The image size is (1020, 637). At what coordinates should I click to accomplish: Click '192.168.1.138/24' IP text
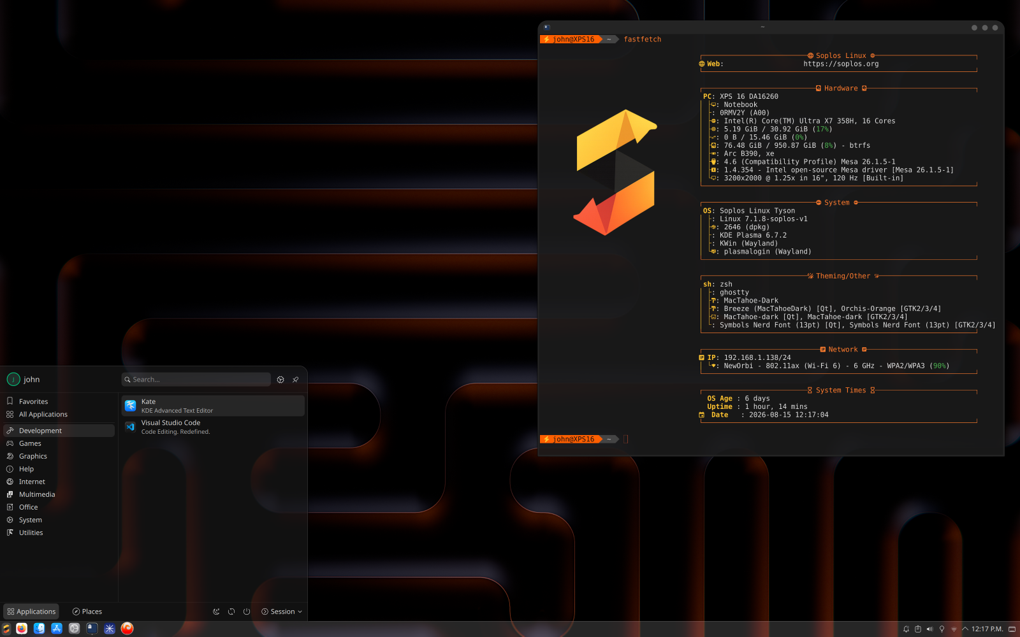tap(757, 358)
